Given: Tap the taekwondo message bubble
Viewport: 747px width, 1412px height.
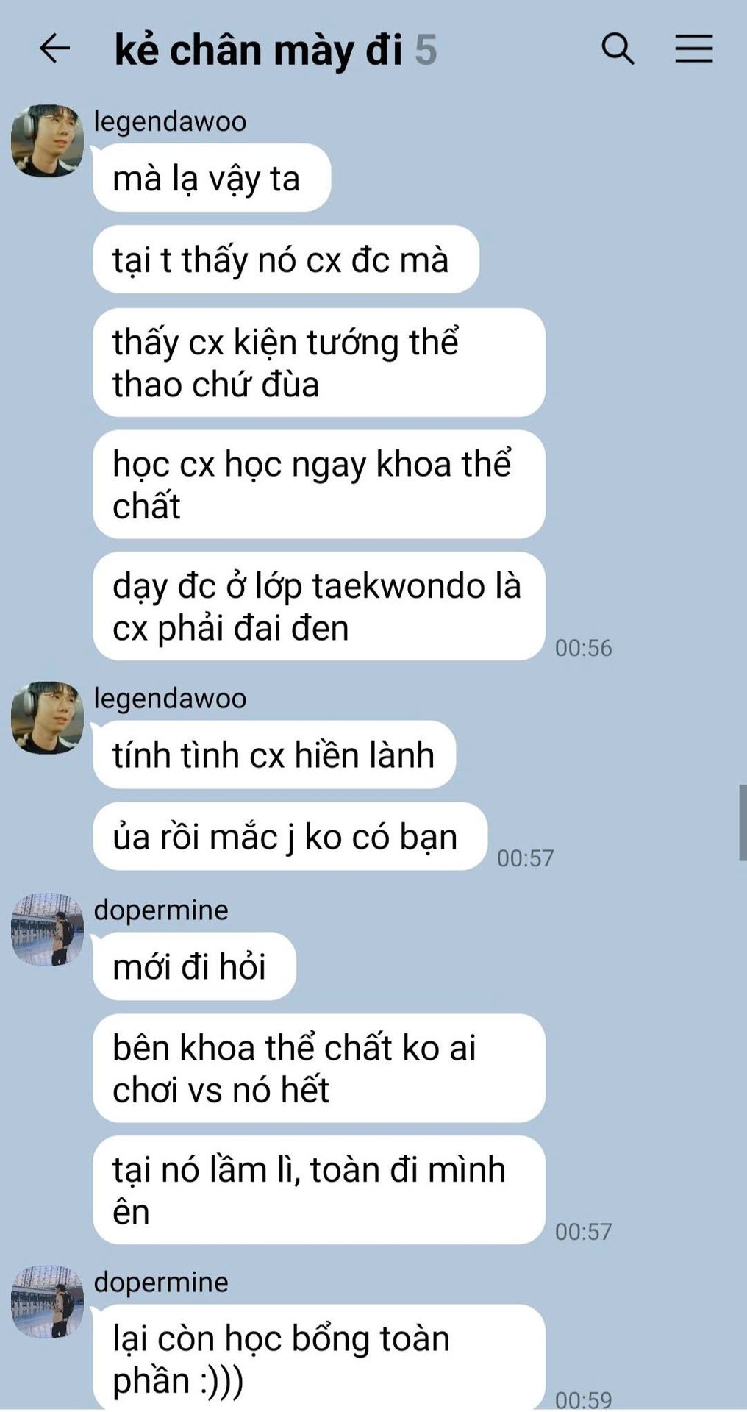Looking at the screenshot, I should point(319,606).
